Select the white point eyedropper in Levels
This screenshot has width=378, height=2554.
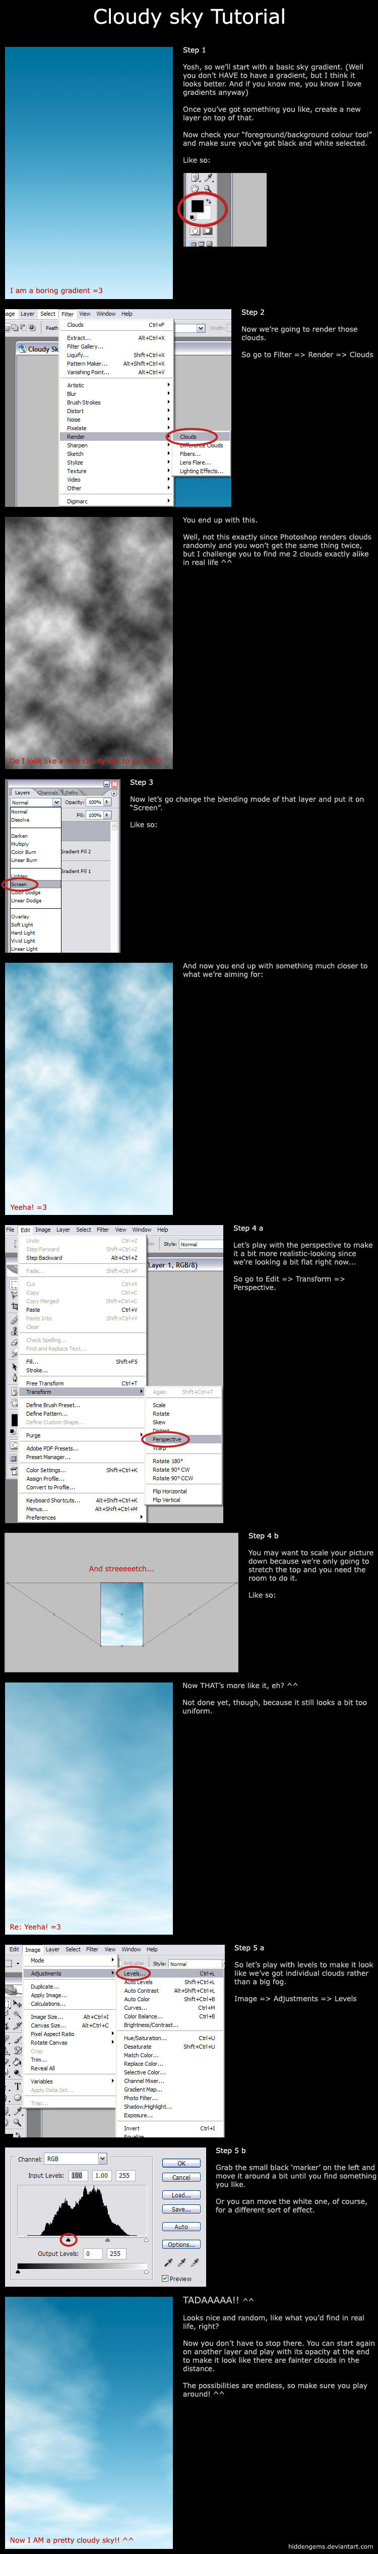coord(196,2262)
